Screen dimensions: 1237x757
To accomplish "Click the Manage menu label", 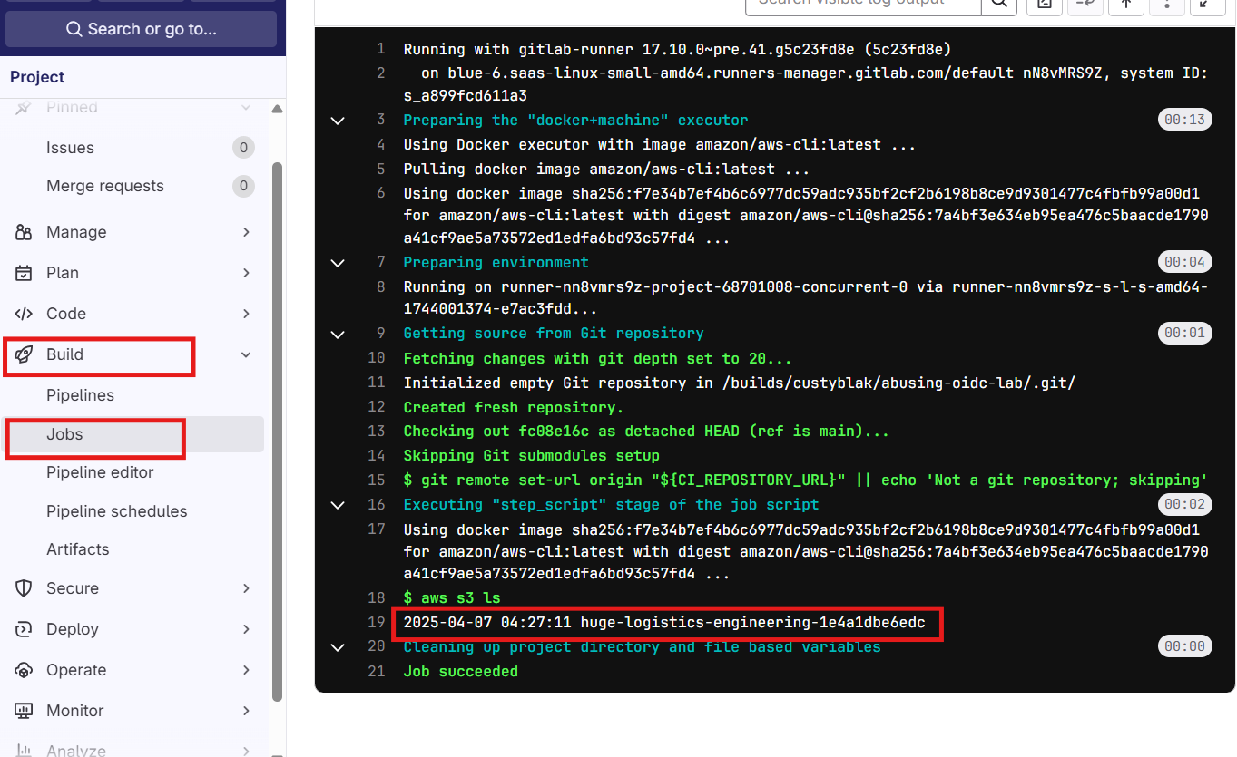I will pyautogui.click(x=76, y=232).
